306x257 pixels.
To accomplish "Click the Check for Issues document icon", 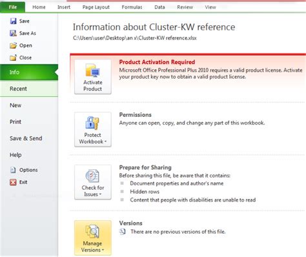I will click(92, 176).
